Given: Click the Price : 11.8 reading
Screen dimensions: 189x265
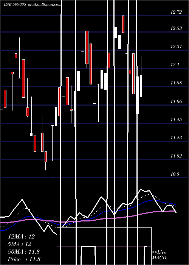Looking at the screenshot, I should click(x=24, y=259).
